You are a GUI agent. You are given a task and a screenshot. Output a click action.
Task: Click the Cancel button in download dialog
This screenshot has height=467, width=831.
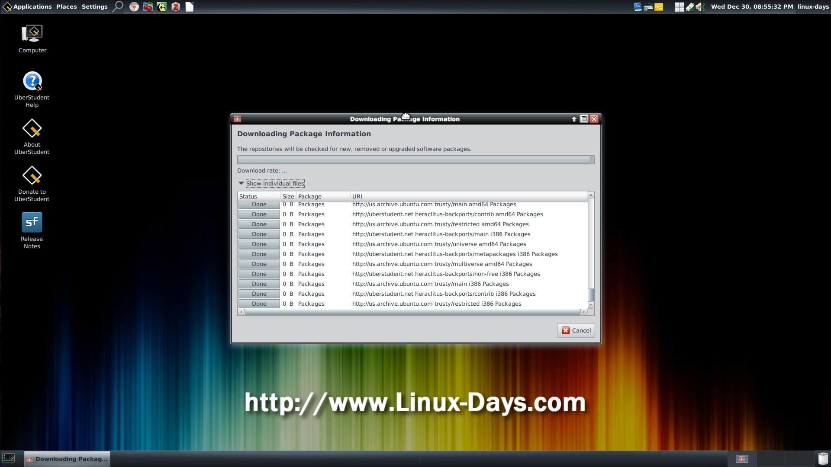[x=576, y=330]
